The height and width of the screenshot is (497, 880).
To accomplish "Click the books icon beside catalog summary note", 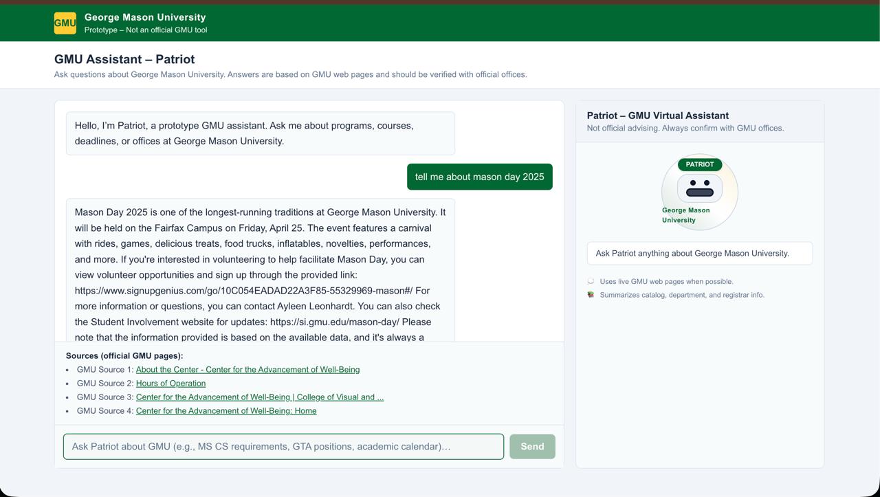I will click(x=591, y=295).
